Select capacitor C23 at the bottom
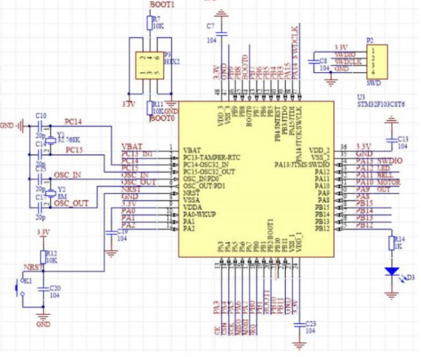The width and height of the screenshot is (421, 357). click(x=299, y=325)
